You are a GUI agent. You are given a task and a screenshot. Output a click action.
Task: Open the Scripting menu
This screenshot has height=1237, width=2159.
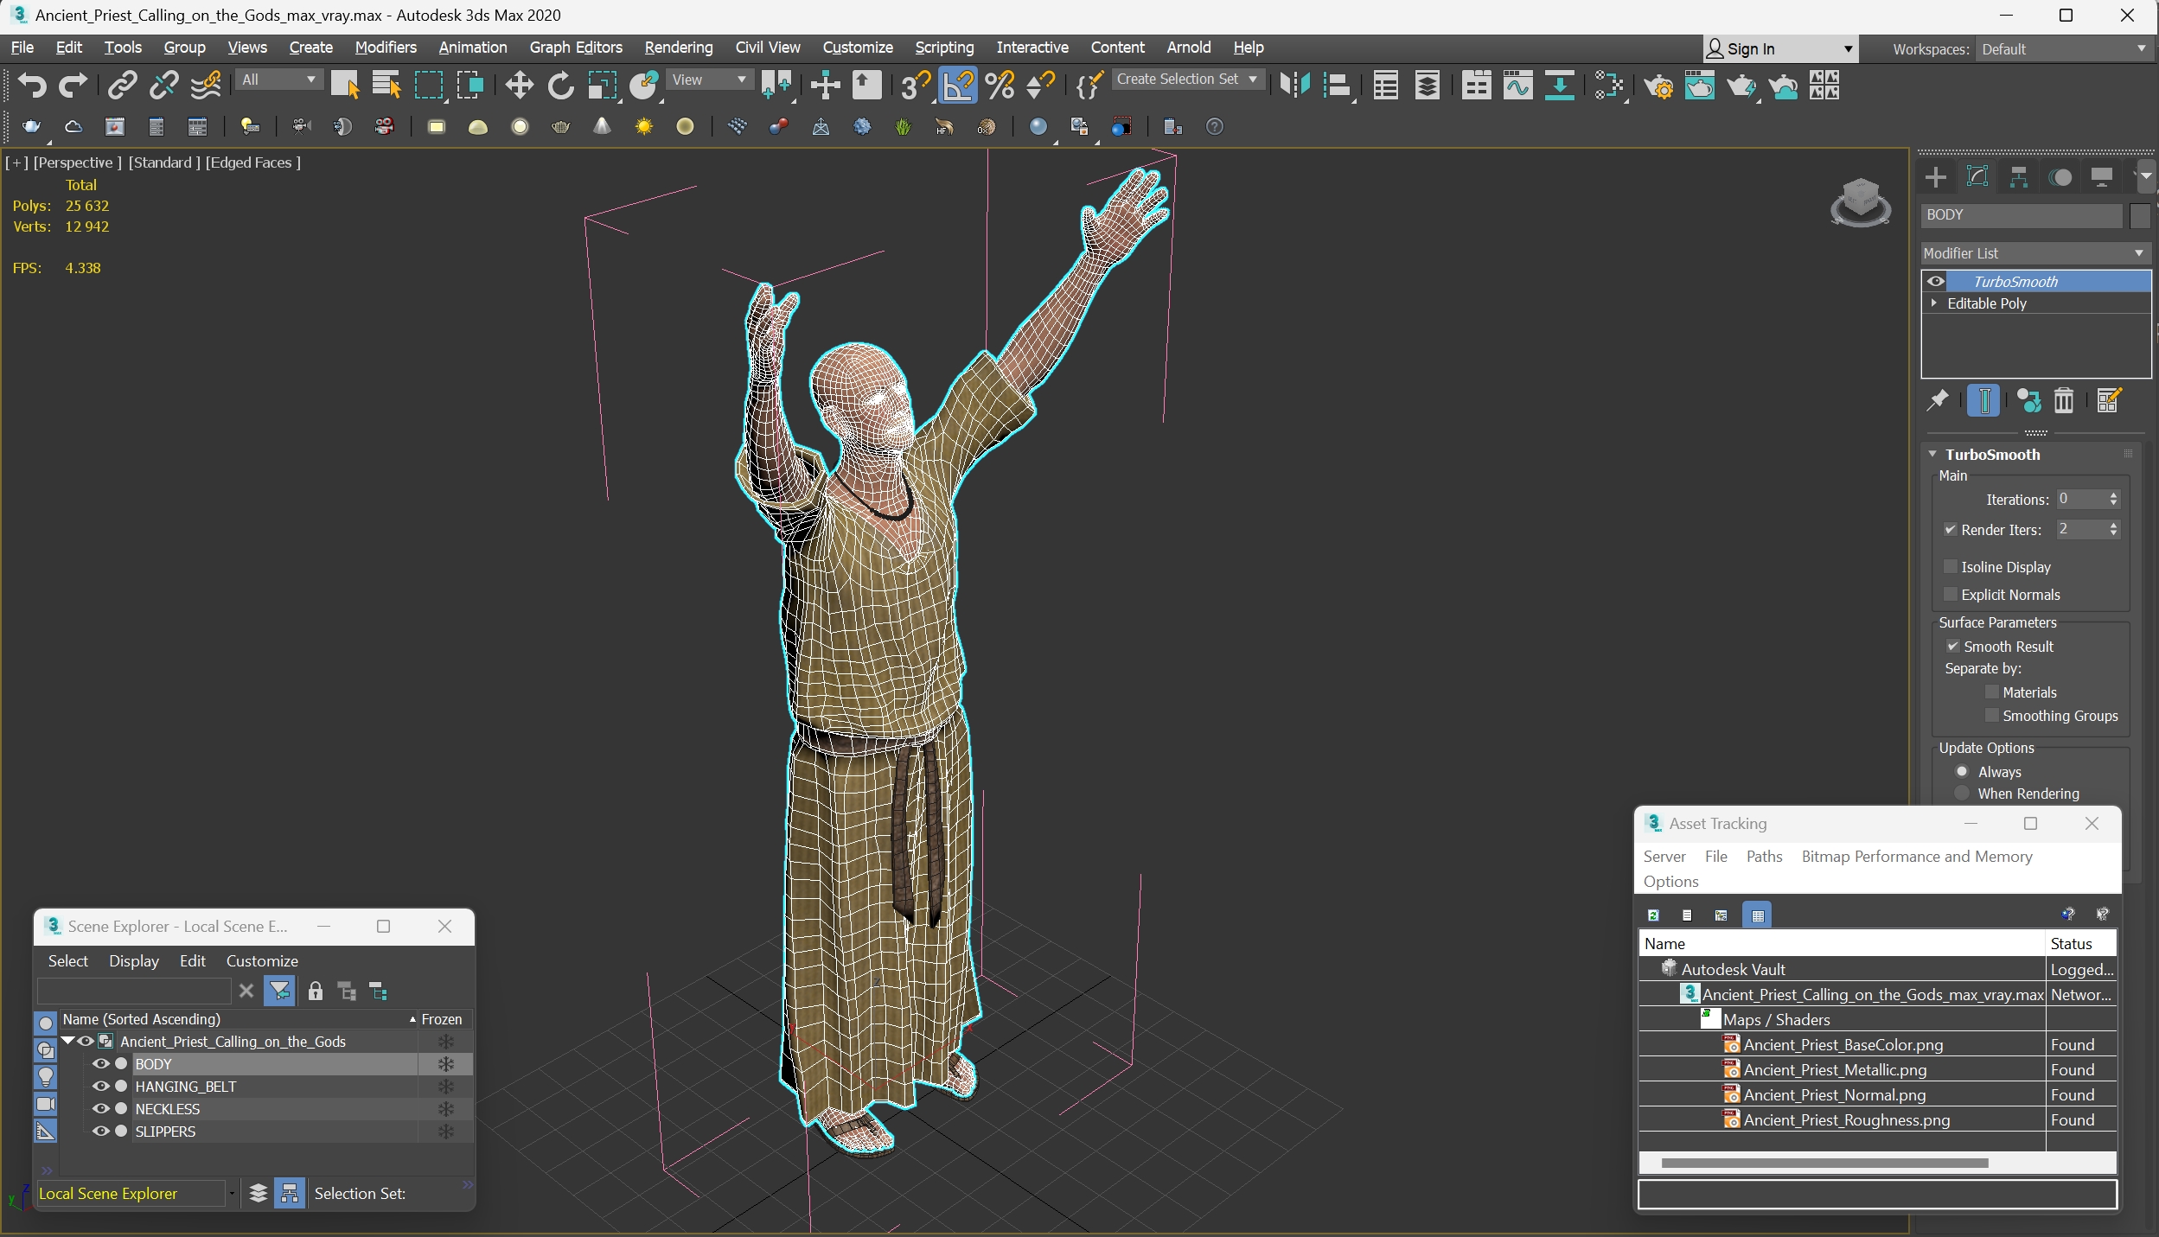click(944, 48)
